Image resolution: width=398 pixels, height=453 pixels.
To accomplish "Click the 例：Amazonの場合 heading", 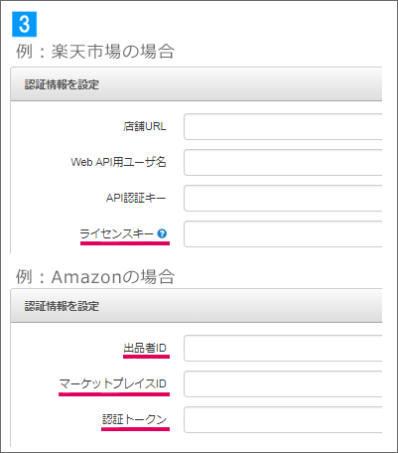I will (x=95, y=277).
